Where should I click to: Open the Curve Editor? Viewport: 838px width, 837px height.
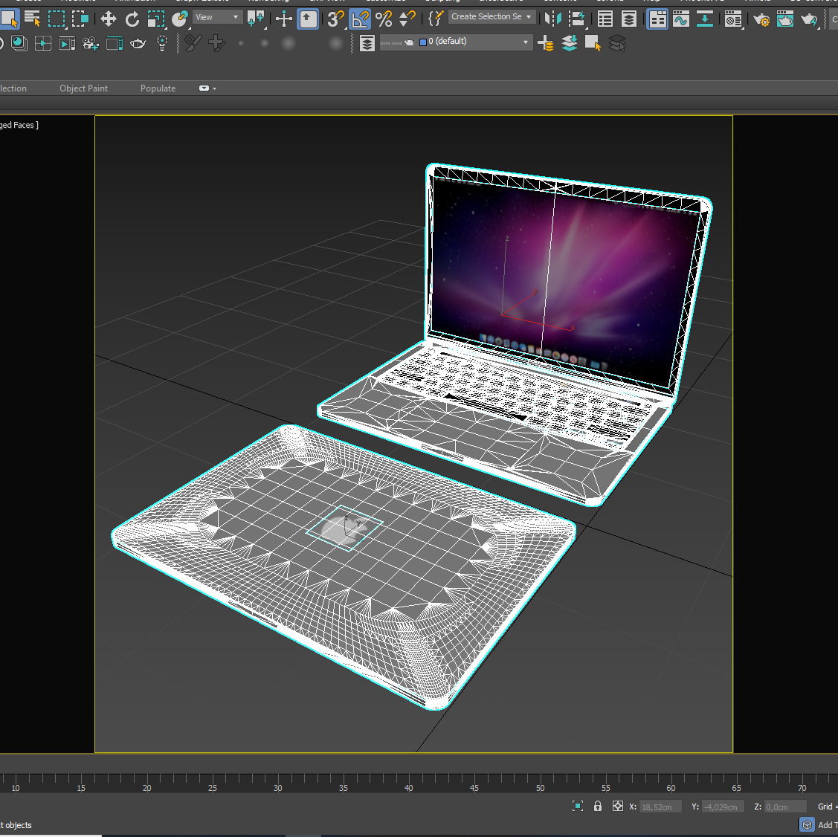681,19
